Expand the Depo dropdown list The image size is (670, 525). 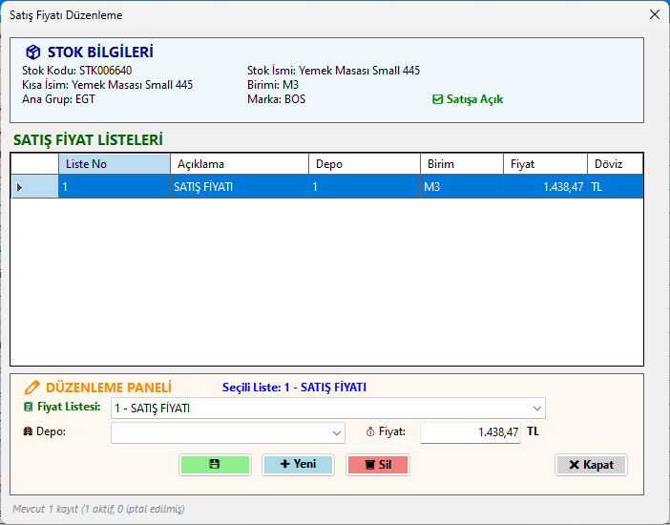pos(337,433)
